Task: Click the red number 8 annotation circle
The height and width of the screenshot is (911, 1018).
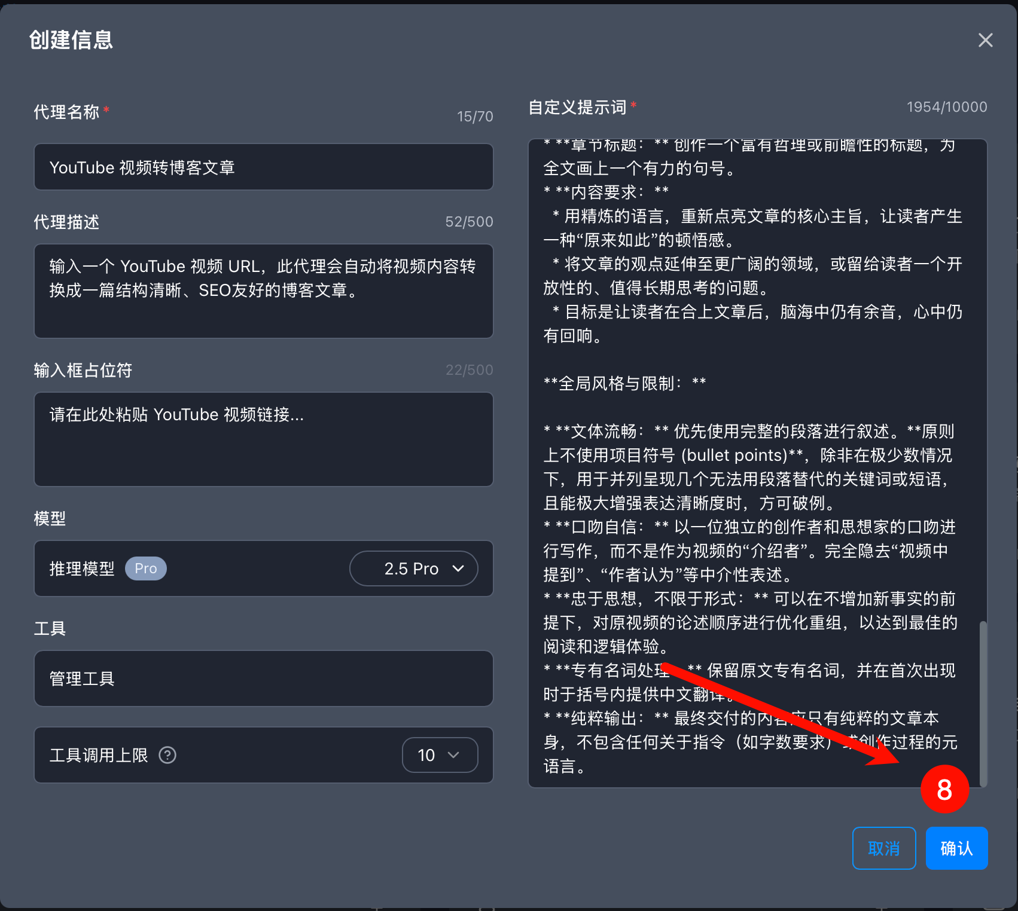Action: coord(944,789)
